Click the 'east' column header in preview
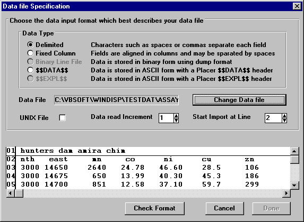 58,159
